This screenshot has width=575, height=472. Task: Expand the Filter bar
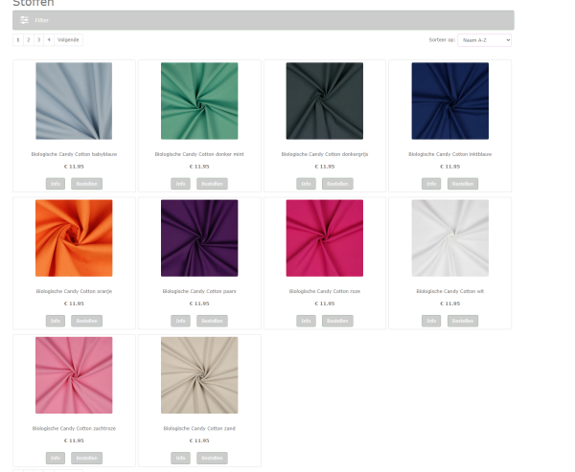coord(264,20)
